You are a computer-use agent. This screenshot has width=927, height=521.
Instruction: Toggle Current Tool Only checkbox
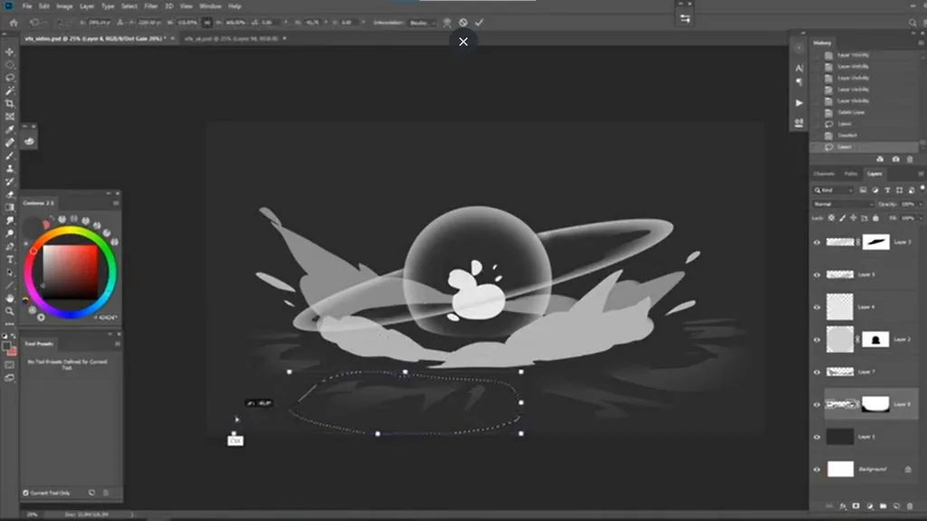click(x=26, y=493)
